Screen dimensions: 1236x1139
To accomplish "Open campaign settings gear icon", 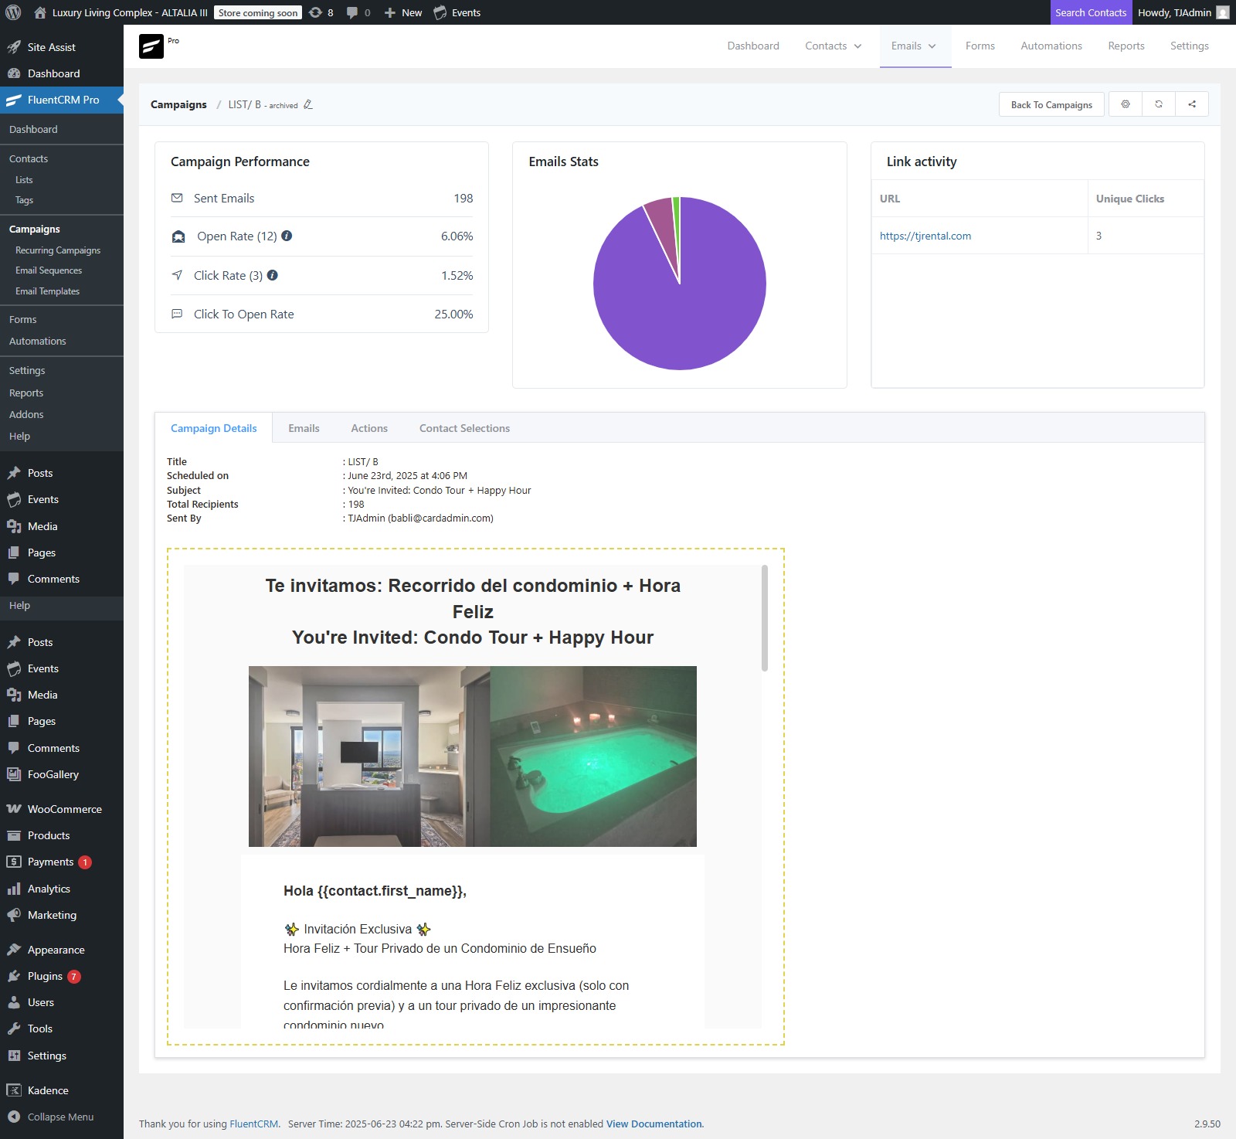I will pos(1126,104).
